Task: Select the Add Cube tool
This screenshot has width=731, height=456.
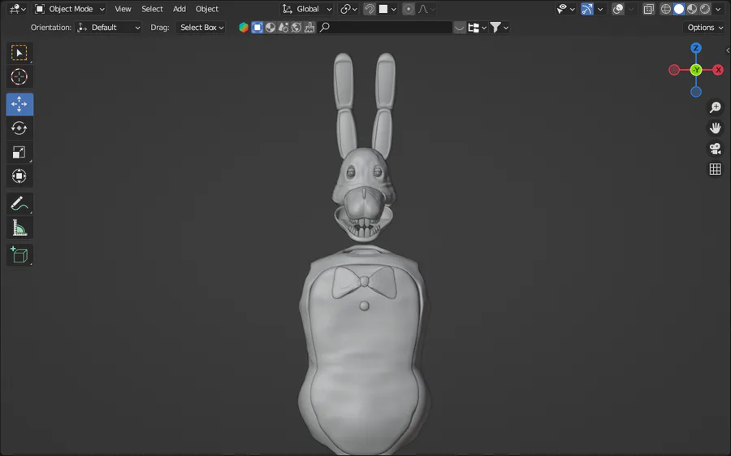Action: (19, 255)
